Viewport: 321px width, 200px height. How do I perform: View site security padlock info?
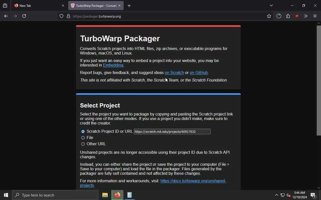68,16
